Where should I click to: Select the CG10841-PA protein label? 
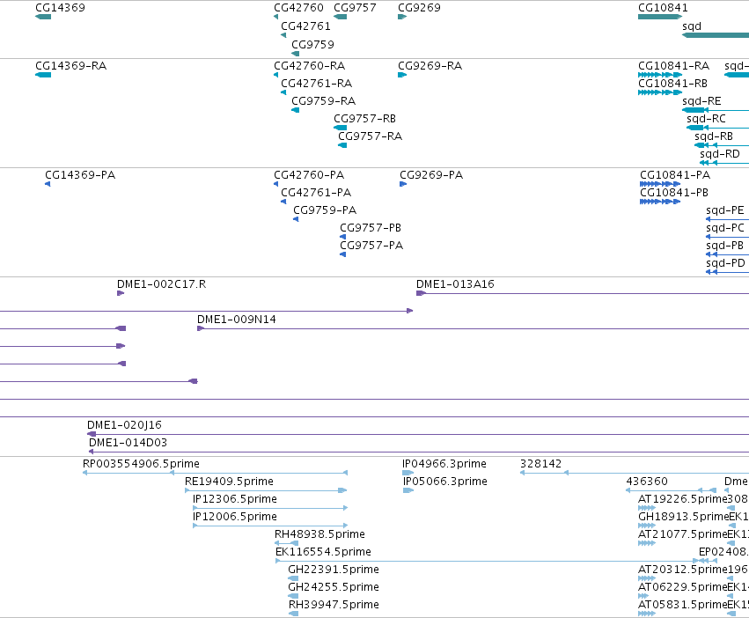click(x=675, y=175)
